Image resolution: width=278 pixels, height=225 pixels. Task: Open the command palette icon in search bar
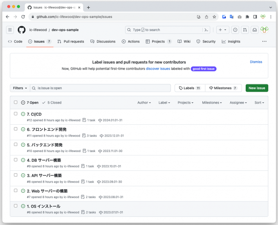pyautogui.click(x=206, y=30)
